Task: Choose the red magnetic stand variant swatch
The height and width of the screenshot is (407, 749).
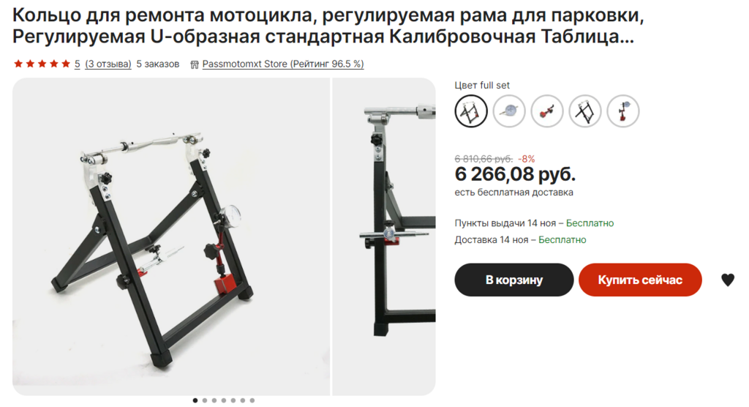Action: (x=623, y=111)
